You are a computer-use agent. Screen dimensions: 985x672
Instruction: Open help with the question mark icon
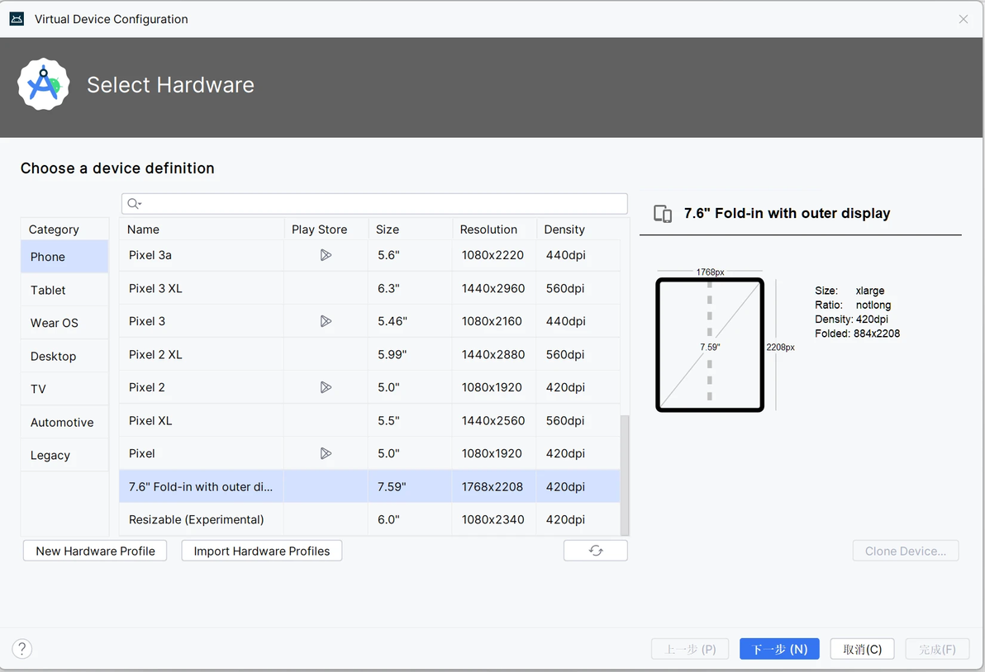coord(22,649)
